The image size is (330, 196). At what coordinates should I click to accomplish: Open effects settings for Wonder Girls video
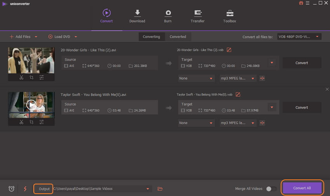(42, 77)
